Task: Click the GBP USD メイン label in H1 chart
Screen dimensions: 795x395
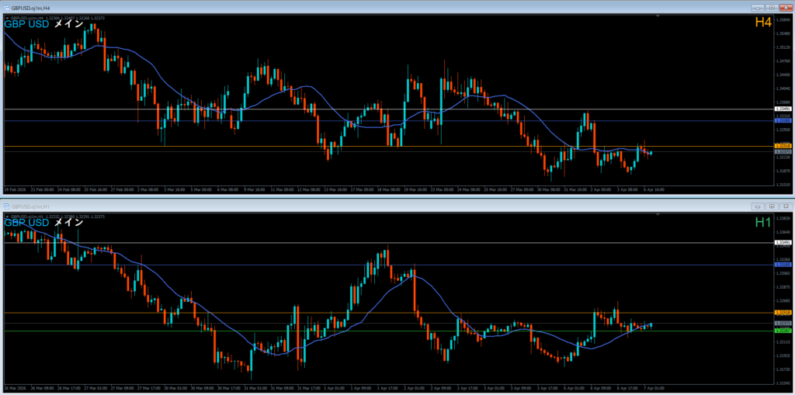Action: click(x=43, y=223)
